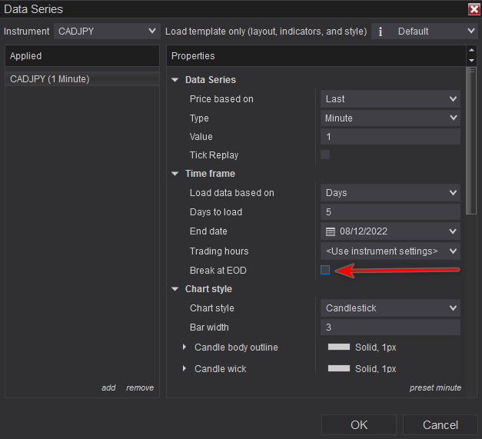Click the add link
Image resolution: width=482 pixels, height=439 pixels.
[x=108, y=387]
